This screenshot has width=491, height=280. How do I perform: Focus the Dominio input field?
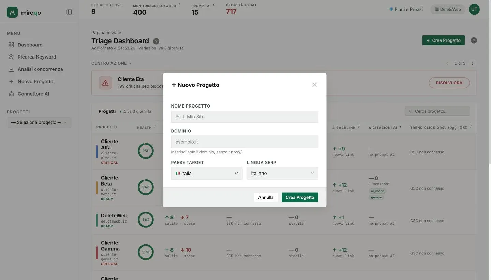pos(244,142)
